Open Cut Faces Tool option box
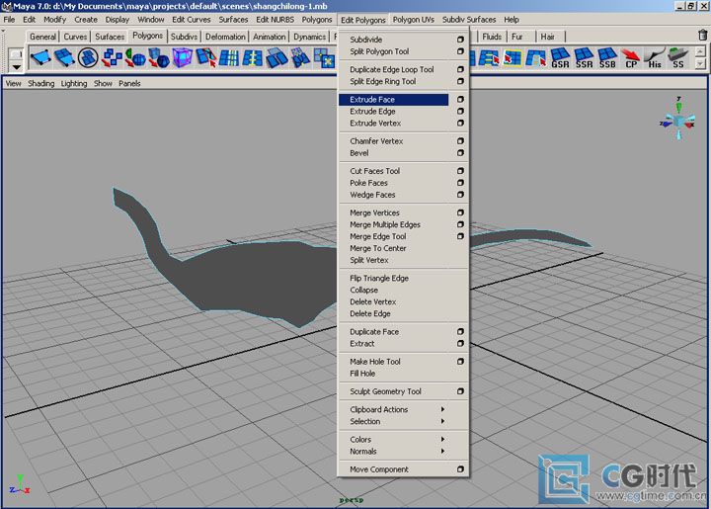The width and height of the screenshot is (711, 509). pyautogui.click(x=460, y=171)
